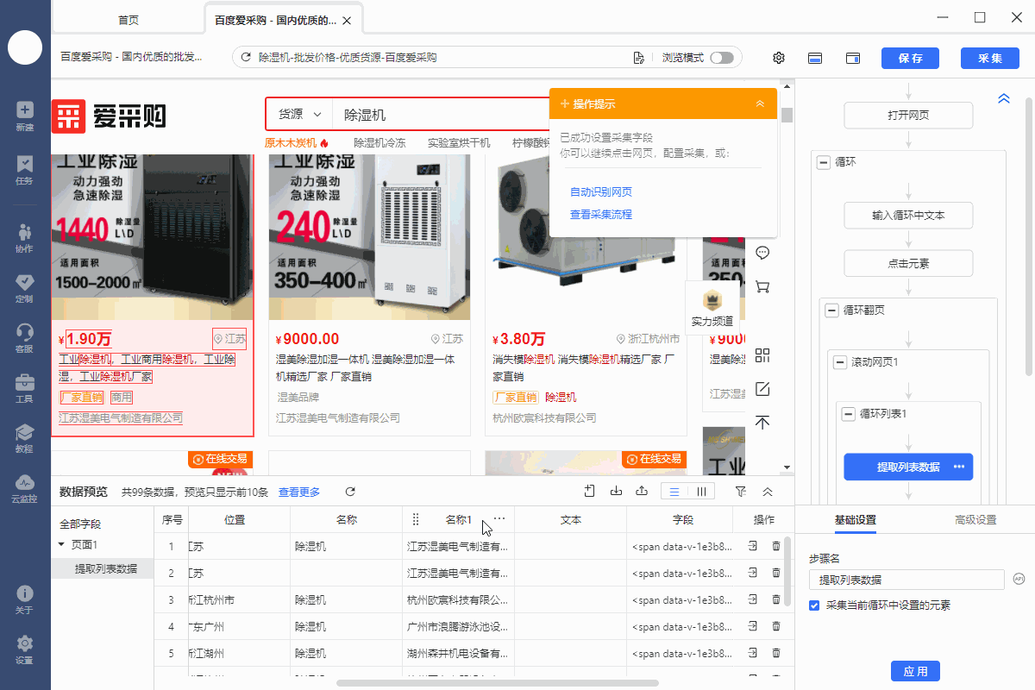Click the move icon on data row 3
This screenshot has height=690, width=1035.
coord(753,599)
